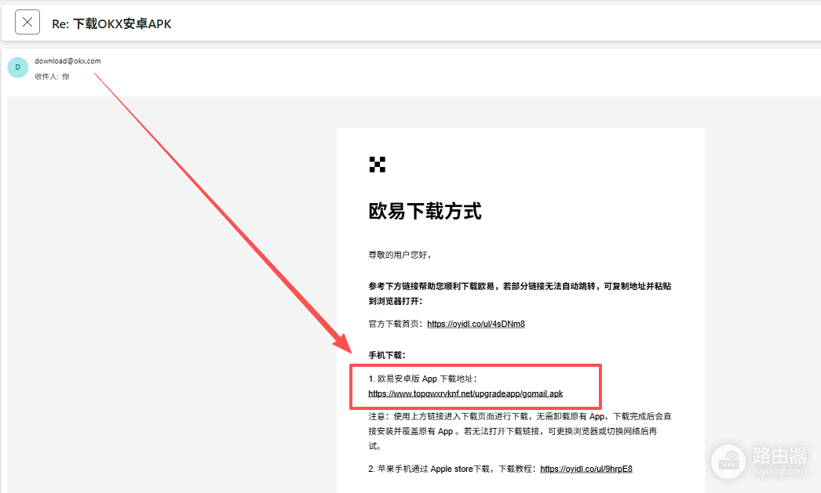
Task: Click the recipient line '收件人: 你'
Action: 52,76
